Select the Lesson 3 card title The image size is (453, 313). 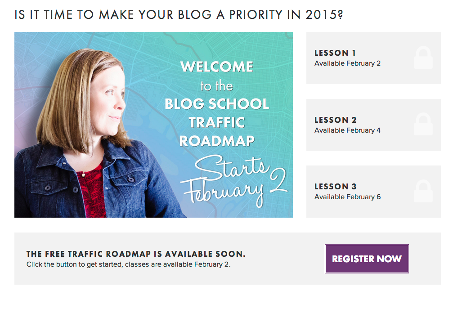coord(335,186)
